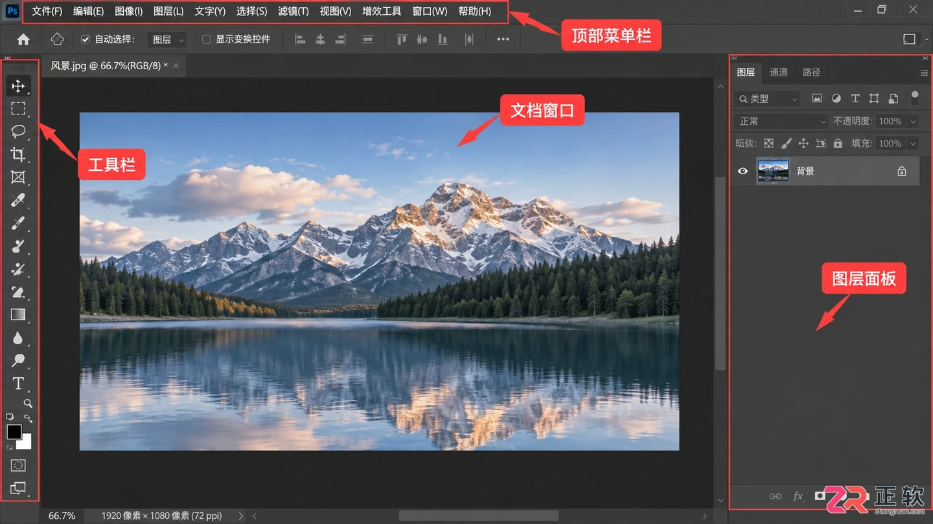Expand the 填充 value dropdown arrow
Image resolution: width=933 pixels, height=524 pixels.
point(913,144)
